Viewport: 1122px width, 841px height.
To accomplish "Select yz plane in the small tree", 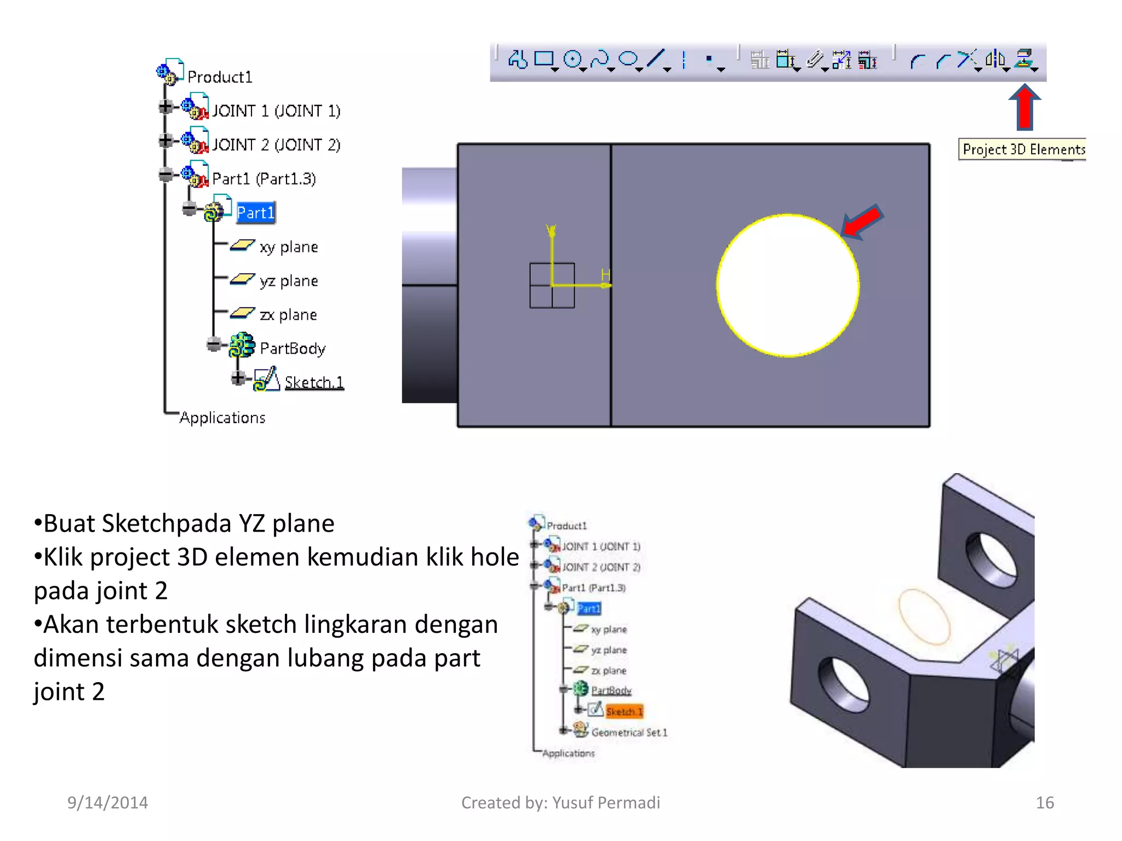I will [609, 650].
